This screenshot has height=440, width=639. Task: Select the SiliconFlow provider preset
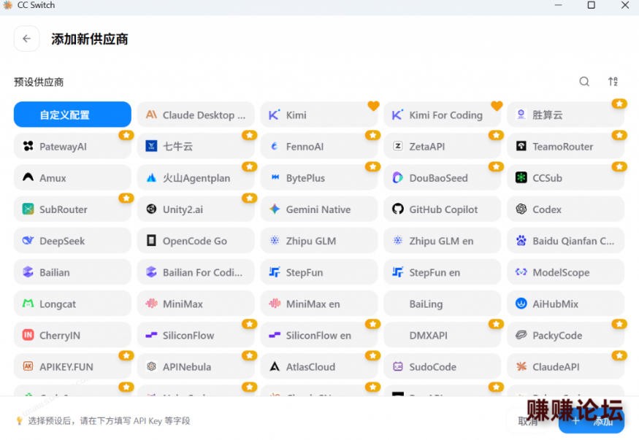(196, 336)
